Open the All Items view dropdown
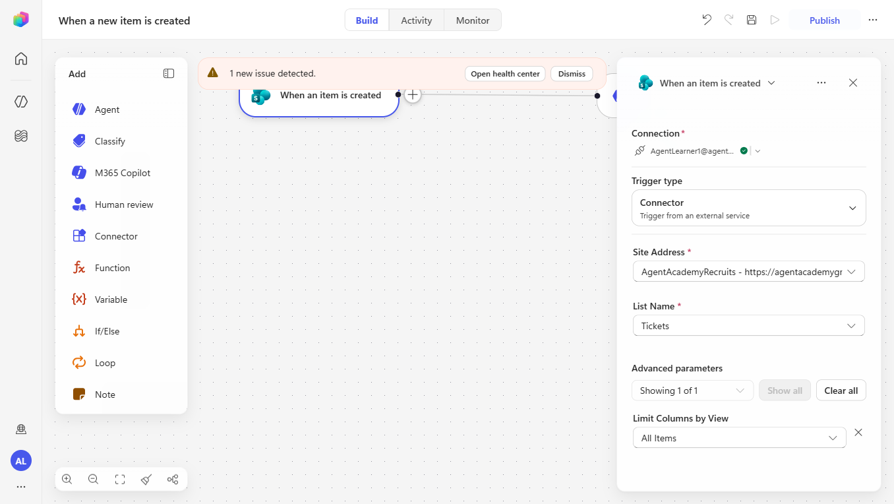Screen dimensions: 894x504 tap(740, 438)
